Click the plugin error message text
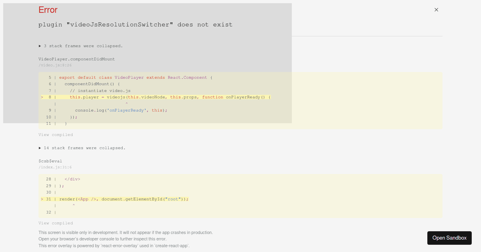Screen dimensions: 481x252 pos(135,24)
